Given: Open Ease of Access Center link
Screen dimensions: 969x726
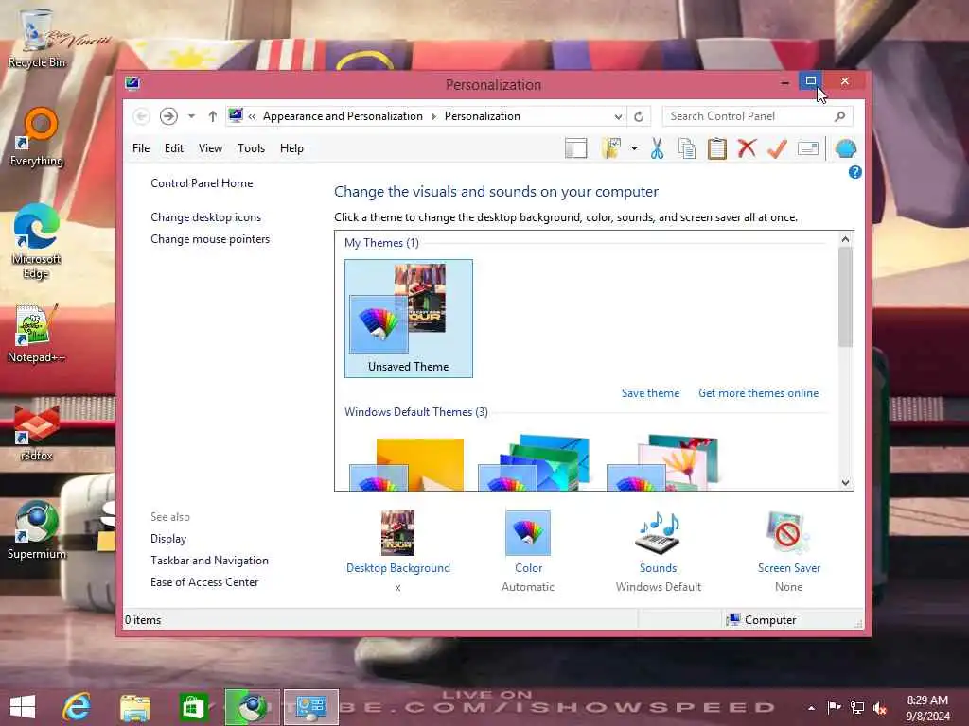Looking at the screenshot, I should coord(204,582).
